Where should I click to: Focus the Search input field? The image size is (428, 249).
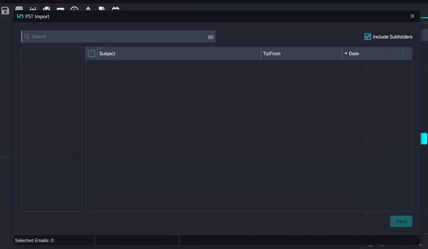[x=116, y=37]
